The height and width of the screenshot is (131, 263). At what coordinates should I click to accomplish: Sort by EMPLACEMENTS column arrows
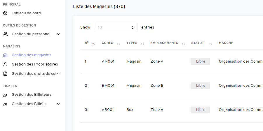pyautogui.click(x=183, y=44)
